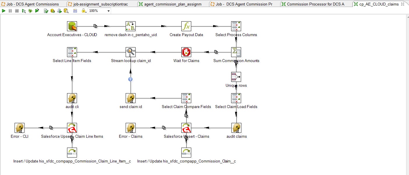Viewport: 409px width, 175px height.
Task: Expand the lock icon dropdown arrow
Action: (86, 11)
